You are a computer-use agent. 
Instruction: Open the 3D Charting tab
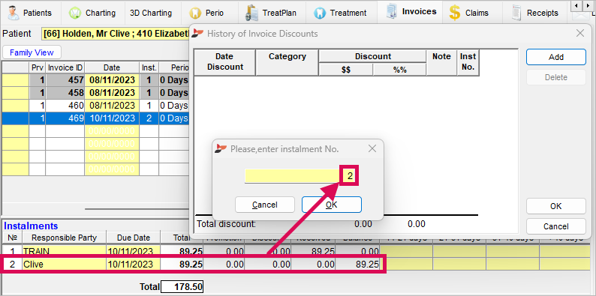pyautogui.click(x=151, y=13)
